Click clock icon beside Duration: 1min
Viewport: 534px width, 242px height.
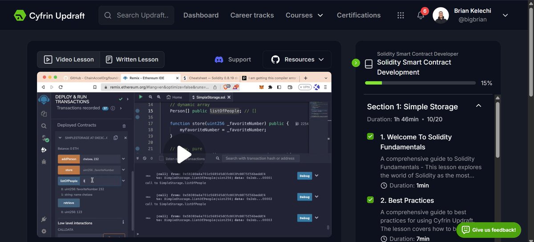click(384, 186)
